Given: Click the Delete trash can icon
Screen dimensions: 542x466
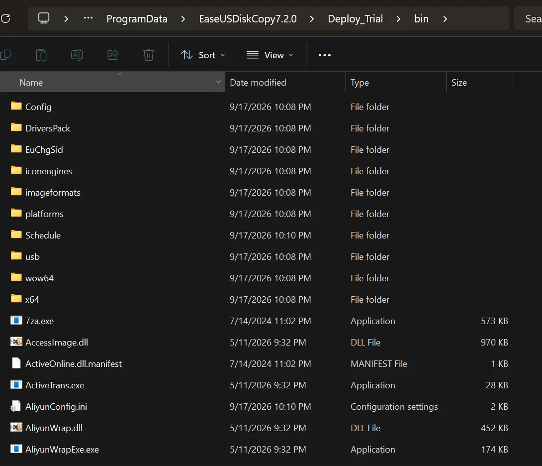Looking at the screenshot, I should 149,55.
